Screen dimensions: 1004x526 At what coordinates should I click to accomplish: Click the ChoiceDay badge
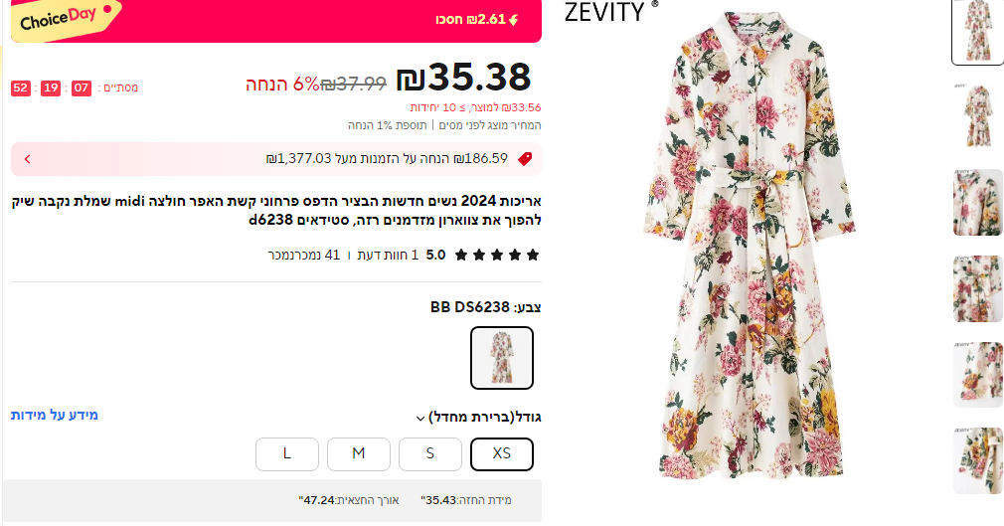pyautogui.click(x=64, y=20)
